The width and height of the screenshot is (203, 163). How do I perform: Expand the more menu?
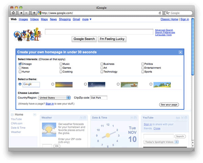(x=87, y=19)
